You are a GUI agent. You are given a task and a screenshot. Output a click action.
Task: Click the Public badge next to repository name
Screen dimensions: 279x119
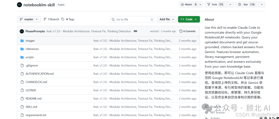[x=61, y=5]
